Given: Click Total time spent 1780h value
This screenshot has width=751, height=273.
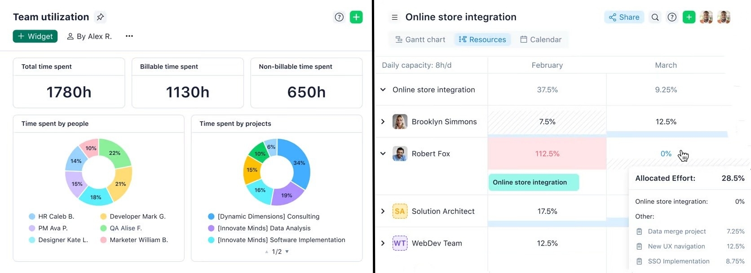Looking at the screenshot, I should coord(69,92).
